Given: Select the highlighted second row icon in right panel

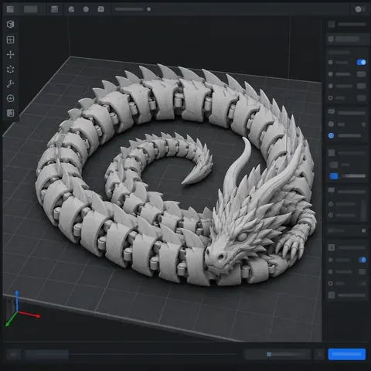Looking at the screenshot, I should [331, 39].
